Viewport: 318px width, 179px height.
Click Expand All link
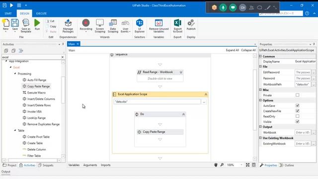pos(232,50)
